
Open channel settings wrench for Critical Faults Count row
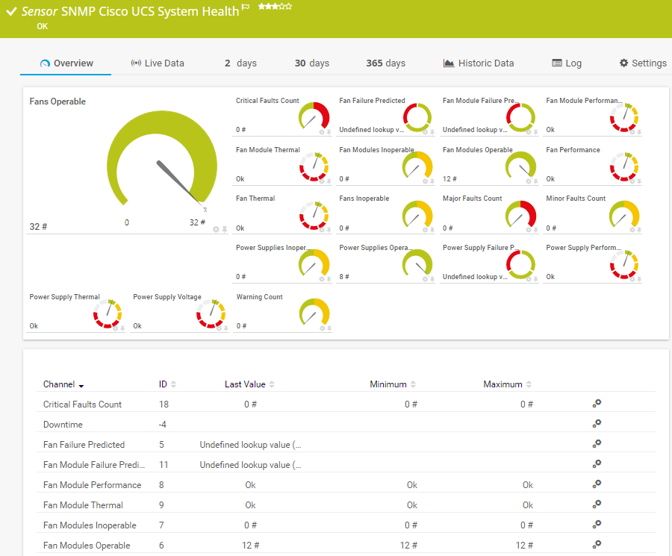(x=596, y=404)
